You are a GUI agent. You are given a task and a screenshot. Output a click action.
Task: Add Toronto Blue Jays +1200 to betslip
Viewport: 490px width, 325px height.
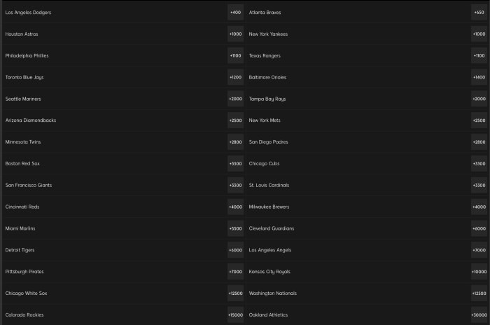point(235,78)
